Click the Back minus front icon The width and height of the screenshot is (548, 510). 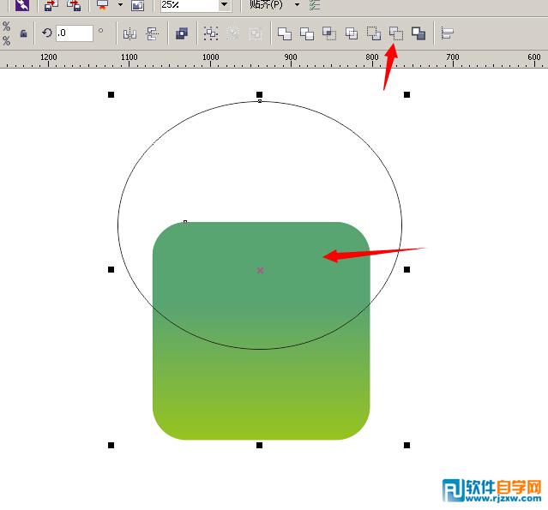click(396, 33)
